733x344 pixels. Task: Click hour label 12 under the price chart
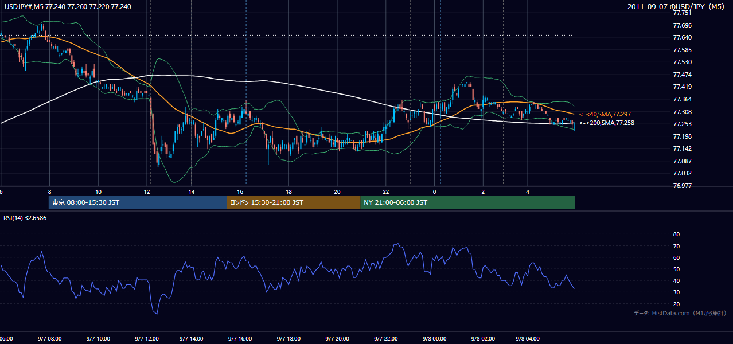coord(147,192)
